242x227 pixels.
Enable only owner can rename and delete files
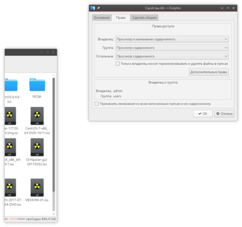click(117, 64)
